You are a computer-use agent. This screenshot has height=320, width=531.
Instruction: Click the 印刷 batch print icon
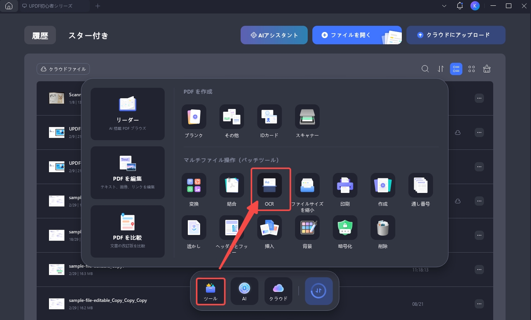click(345, 185)
